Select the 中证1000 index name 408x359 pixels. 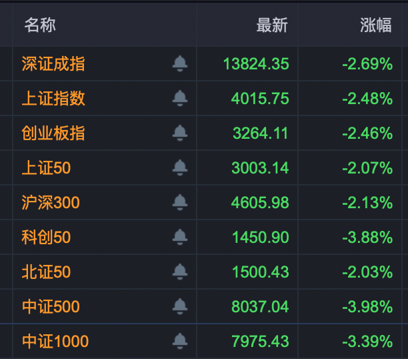(55, 342)
